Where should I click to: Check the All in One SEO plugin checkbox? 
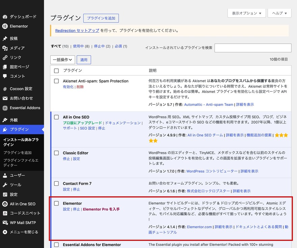(x=56, y=117)
